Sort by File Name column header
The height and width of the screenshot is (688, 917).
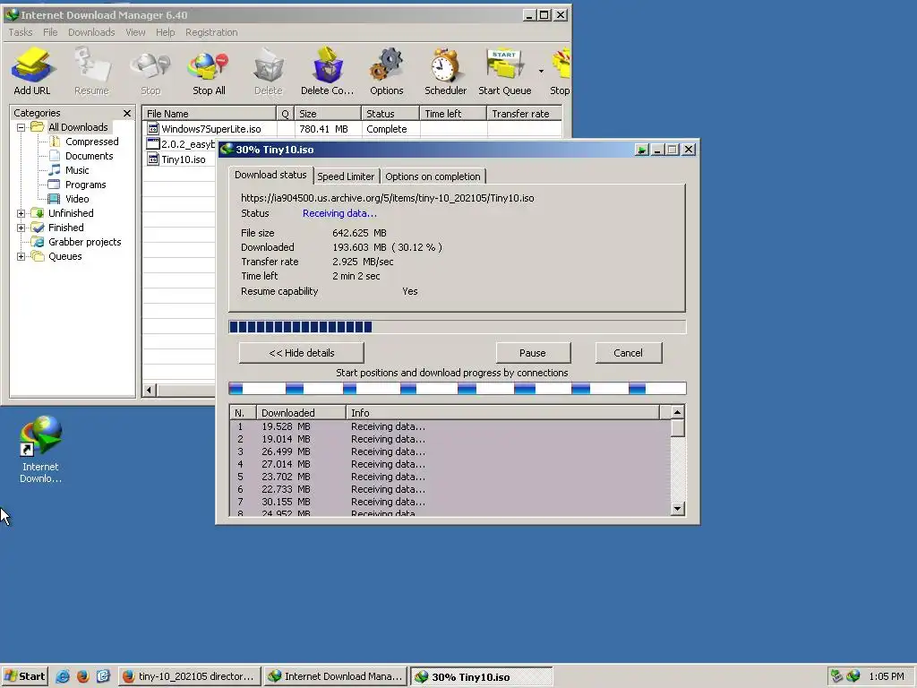(x=210, y=114)
